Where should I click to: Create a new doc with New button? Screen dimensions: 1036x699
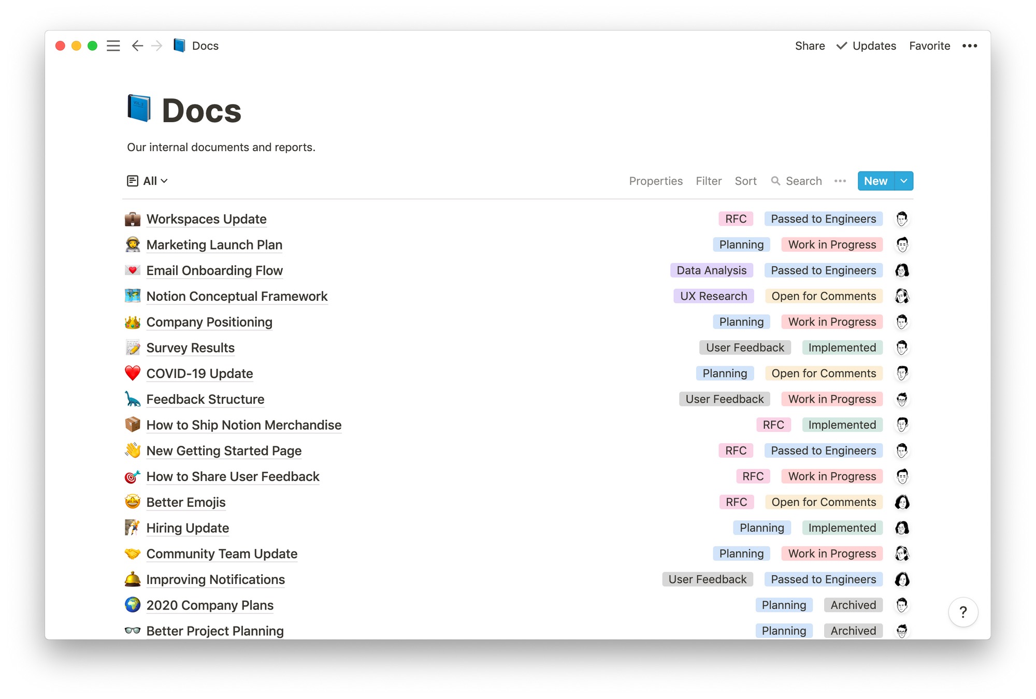876,181
